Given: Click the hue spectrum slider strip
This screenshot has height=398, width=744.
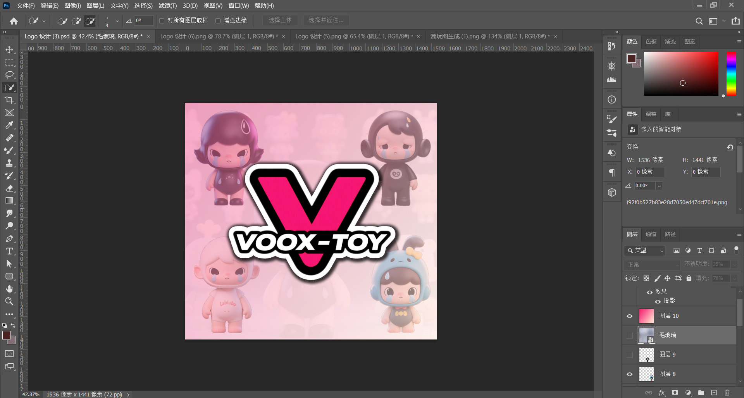Looking at the screenshot, I should (731, 74).
